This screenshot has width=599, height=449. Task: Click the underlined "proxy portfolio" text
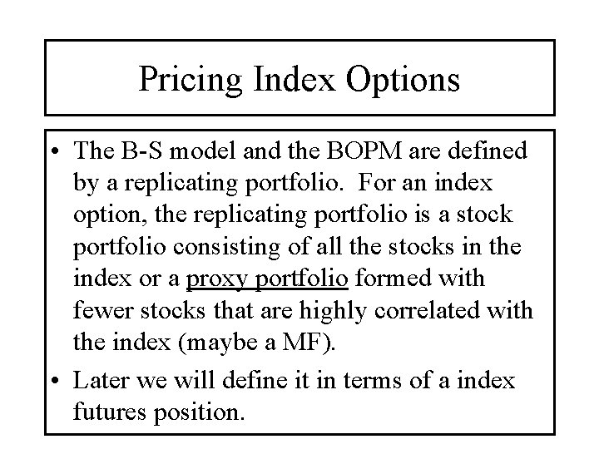267,279
